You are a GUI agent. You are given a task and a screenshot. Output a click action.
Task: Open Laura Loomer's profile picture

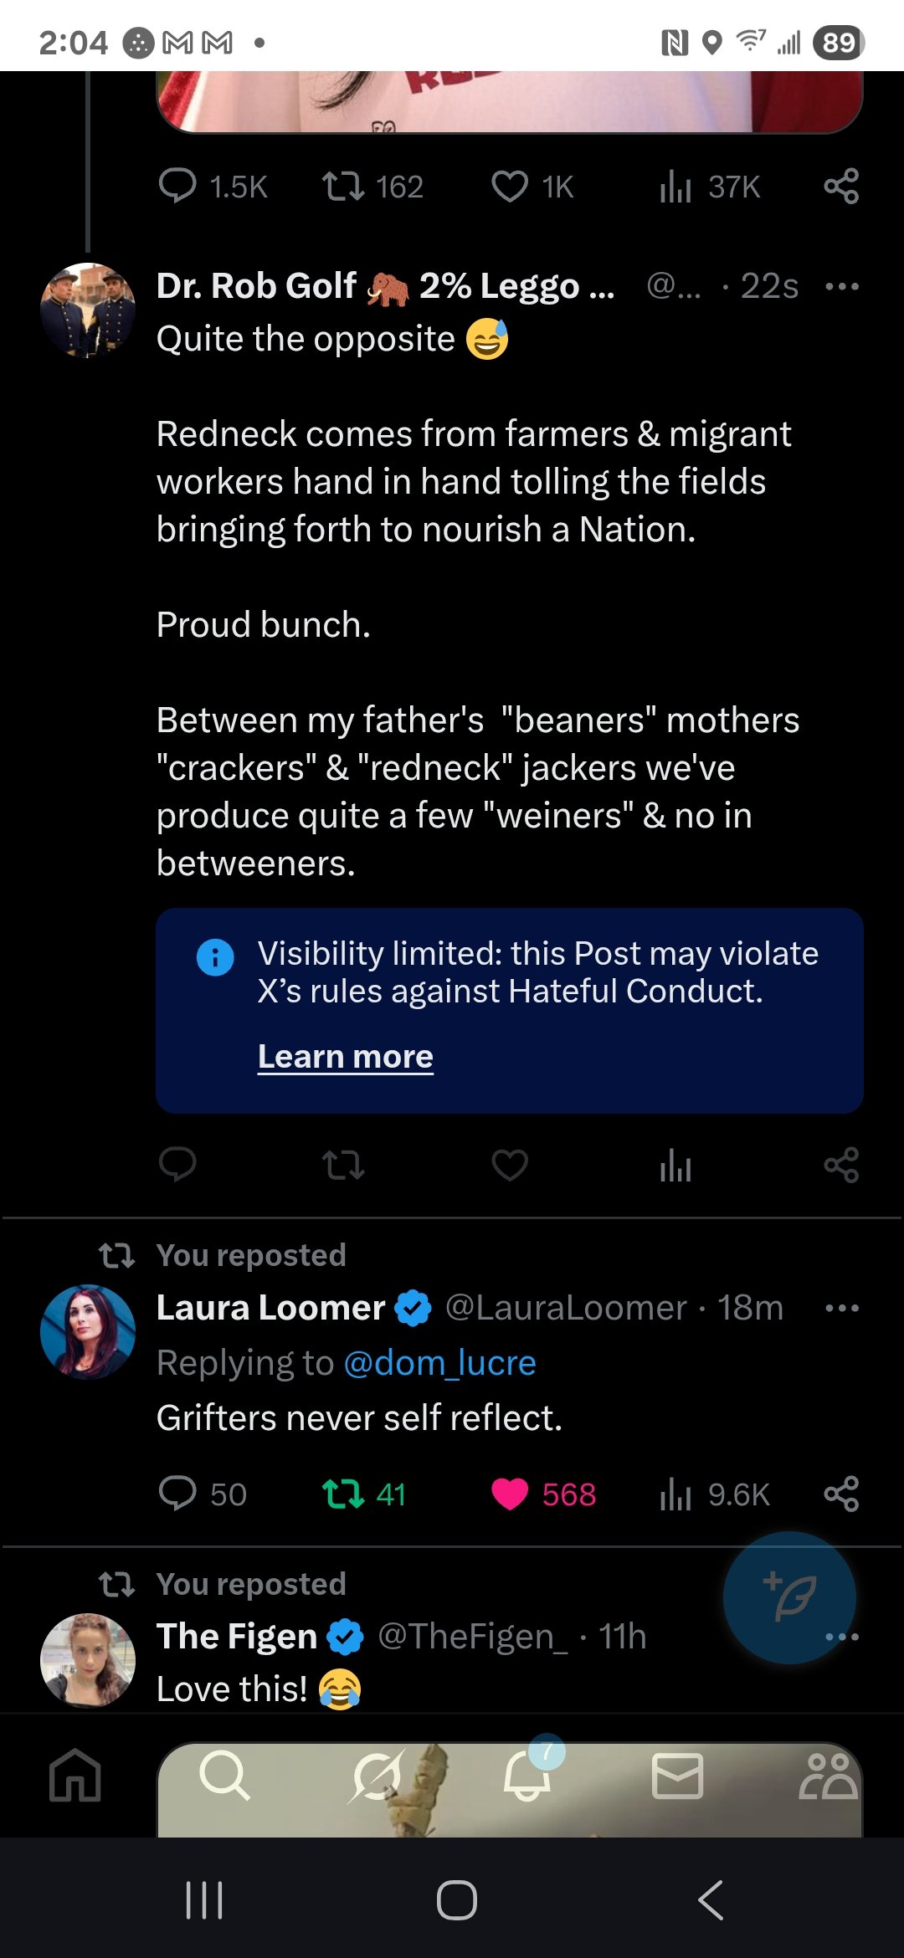pyautogui.click(x=88, y=1331)
